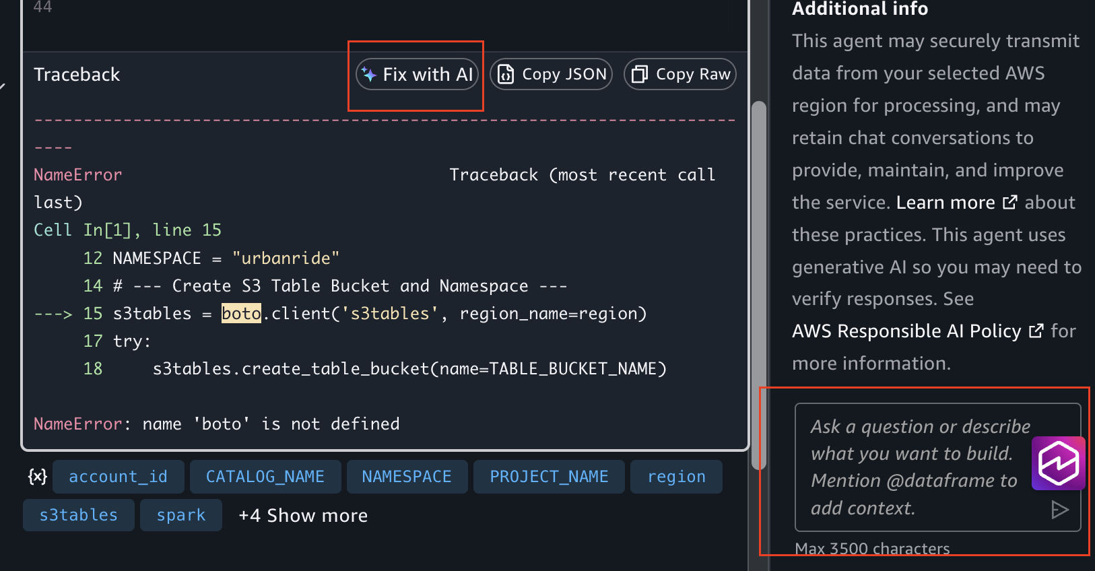The width and height of the screenshot is (1095, 571).
Task: Click the highlighted 'boto' in traceback
Action: [241, 313]
